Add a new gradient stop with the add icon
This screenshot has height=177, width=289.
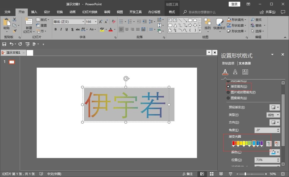269,143
